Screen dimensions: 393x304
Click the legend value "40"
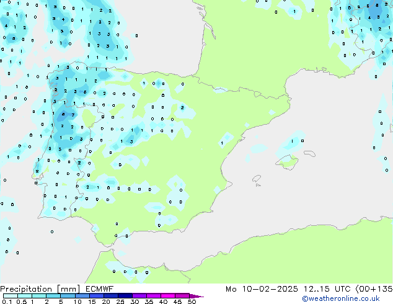(x=163, y=302)
